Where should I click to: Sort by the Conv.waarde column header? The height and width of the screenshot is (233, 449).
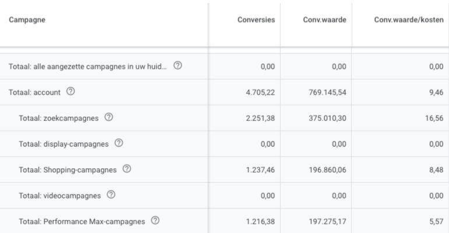pos(325,20)
